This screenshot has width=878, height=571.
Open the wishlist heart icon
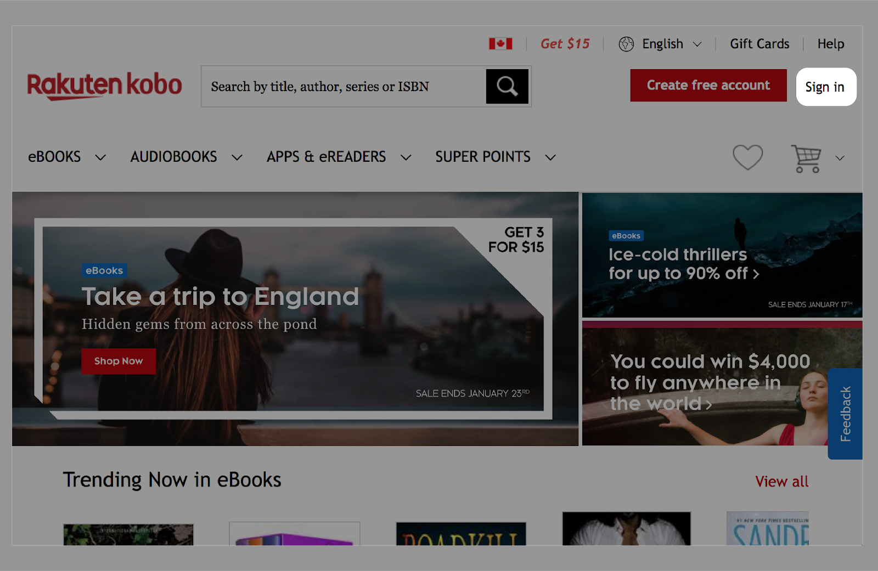[x=748, y=157]
